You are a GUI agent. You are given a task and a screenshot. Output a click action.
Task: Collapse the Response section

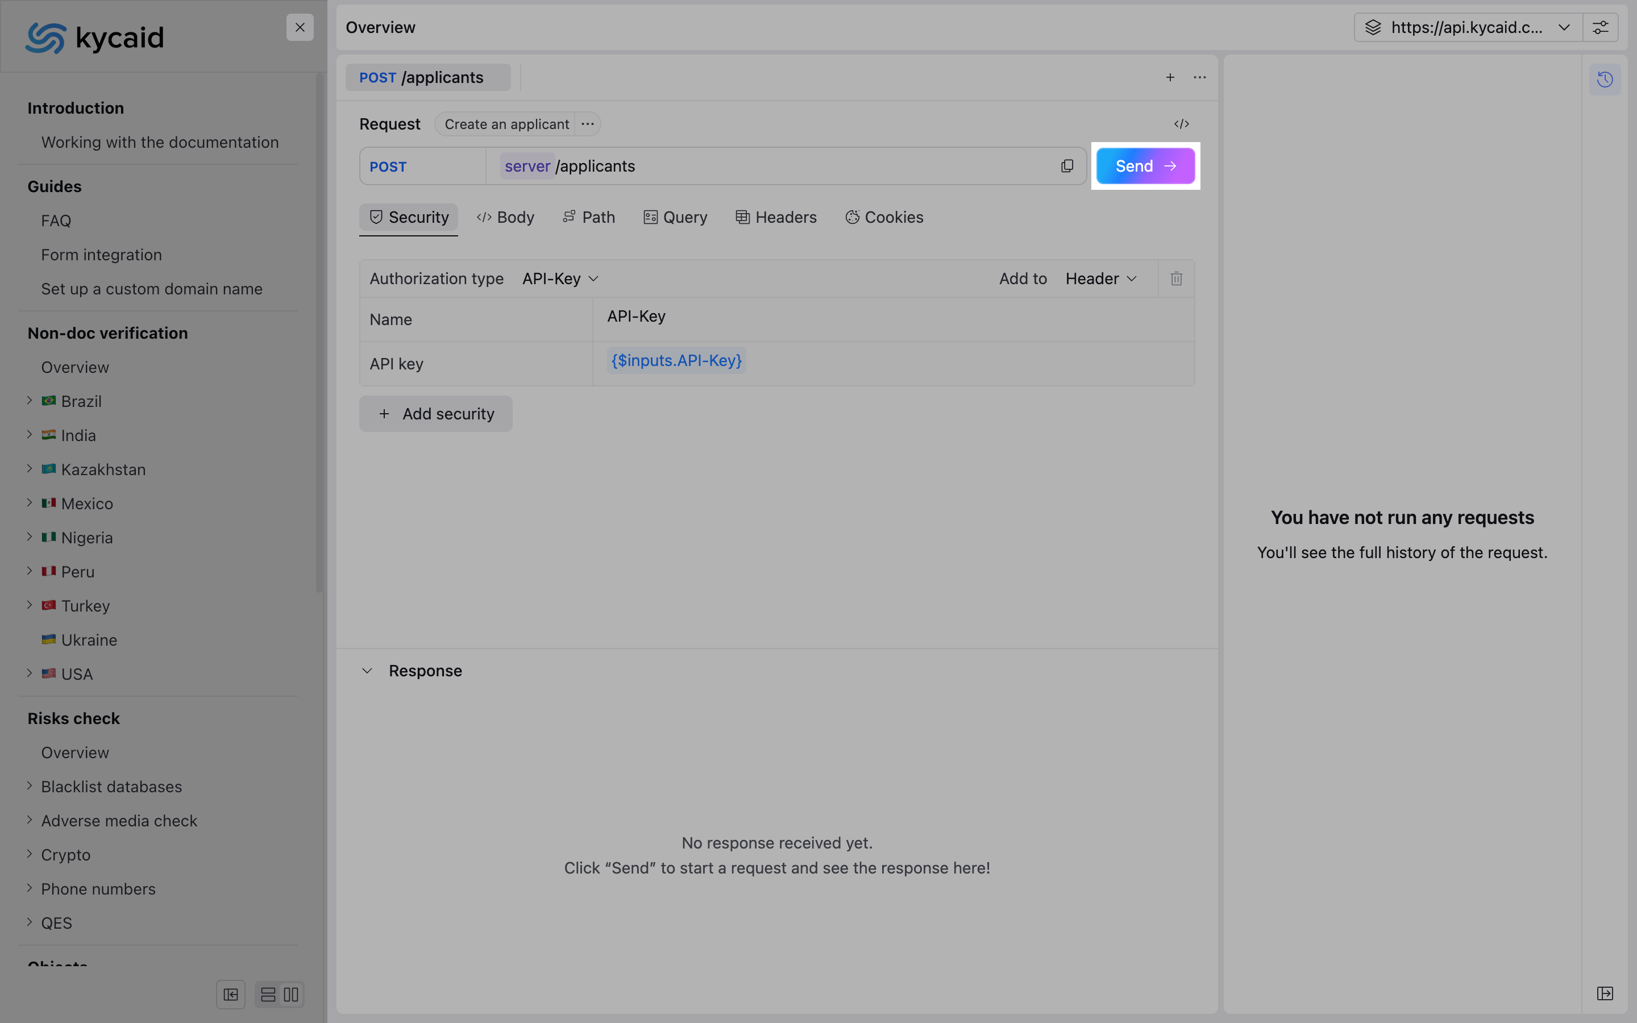click(x=367, y=671)
